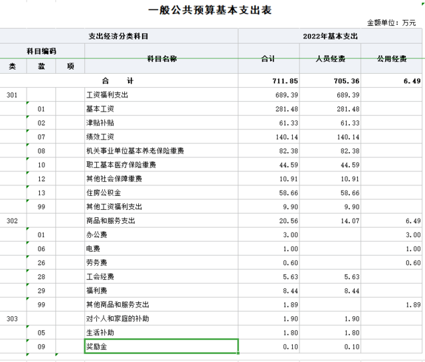Click the 2022年基本支出 header cell
425x362 pixels.
click(330, 36)
